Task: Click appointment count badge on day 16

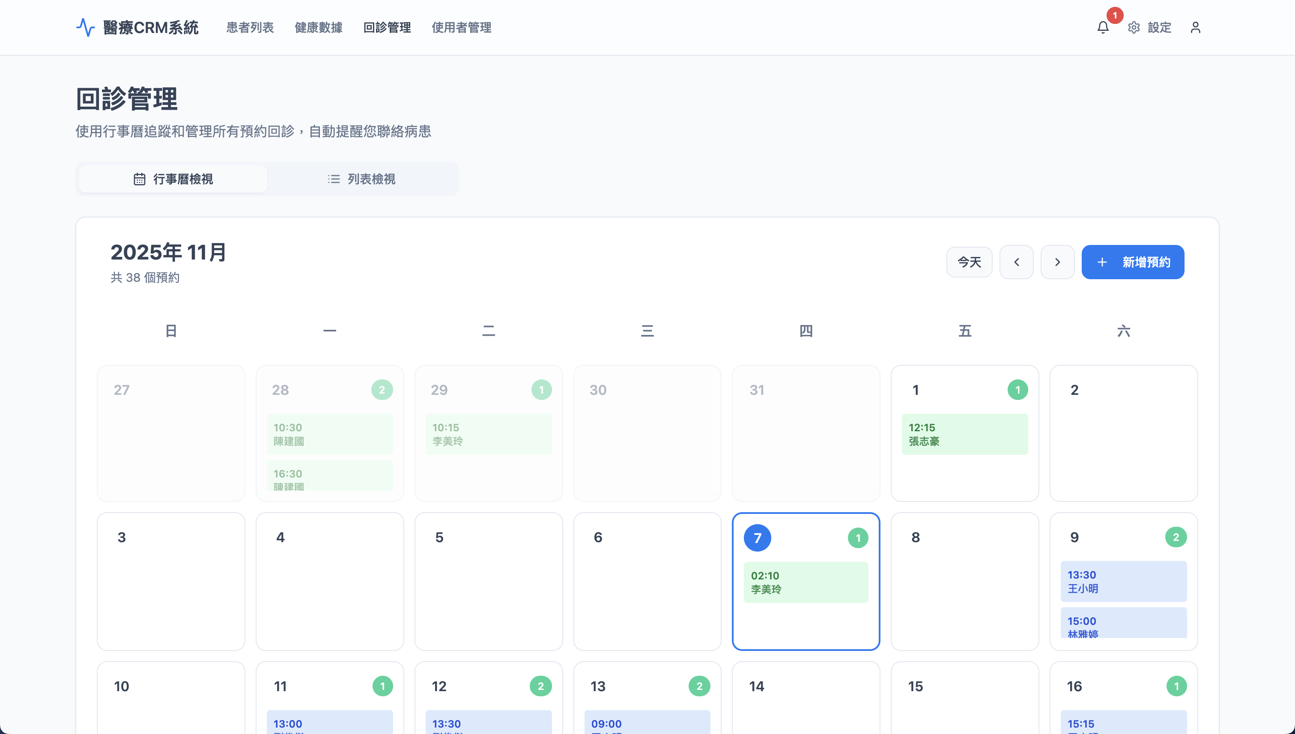Action: click(1176, 686)
